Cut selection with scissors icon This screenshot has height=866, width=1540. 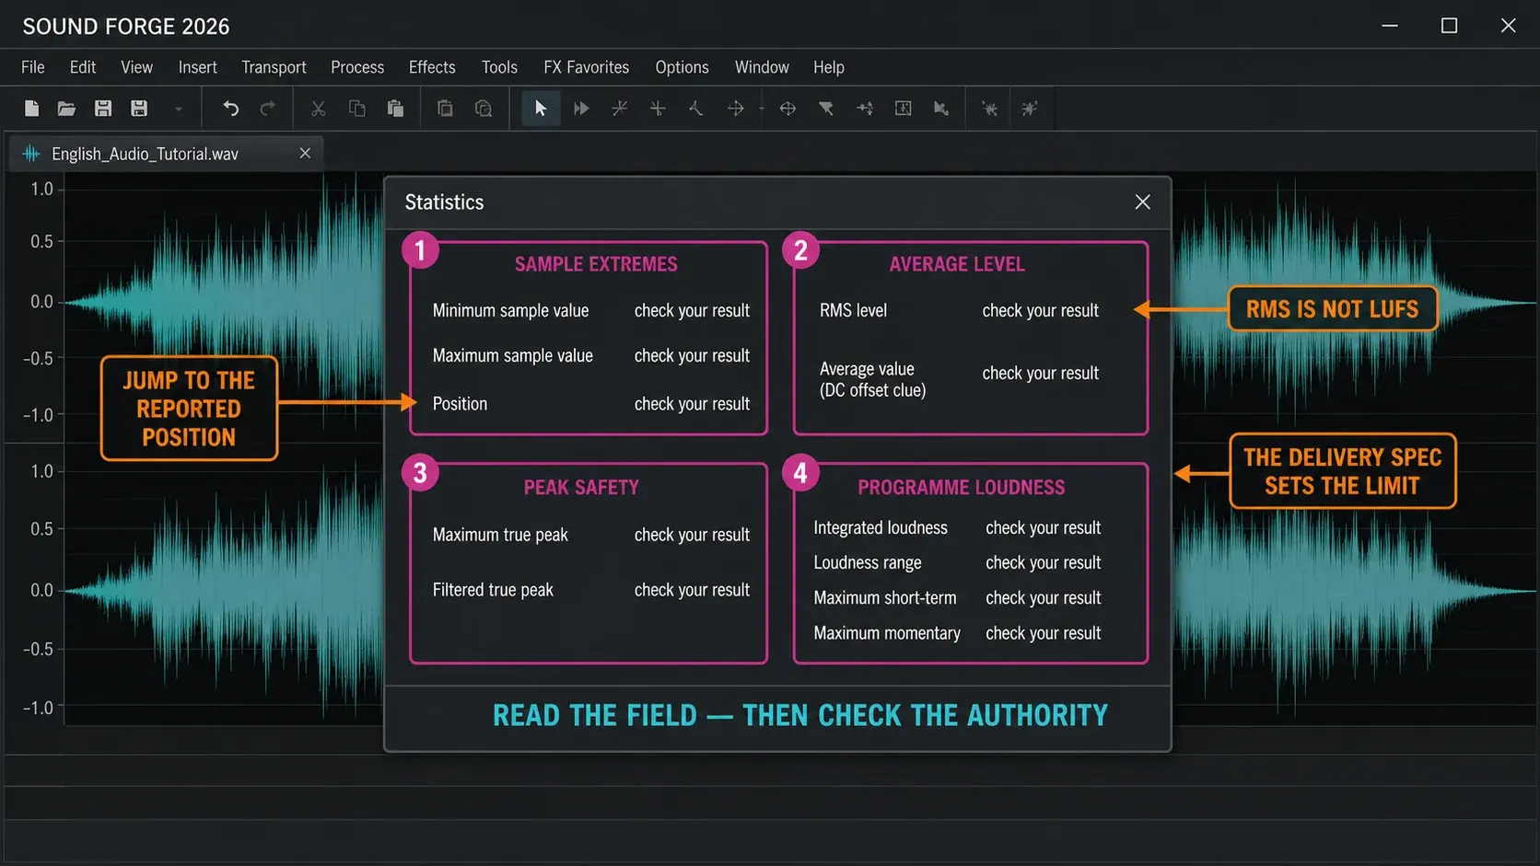click(x=319, y=109)
